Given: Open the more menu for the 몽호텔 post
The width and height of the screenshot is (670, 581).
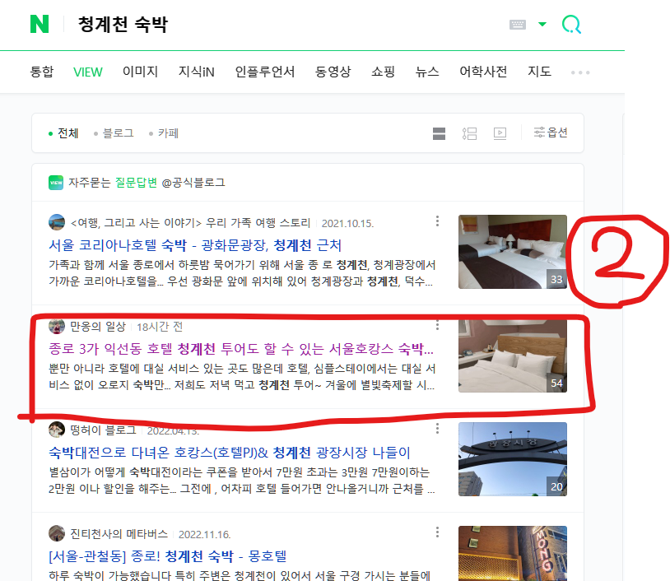Looking at the screenshot, I should point(437,532).
